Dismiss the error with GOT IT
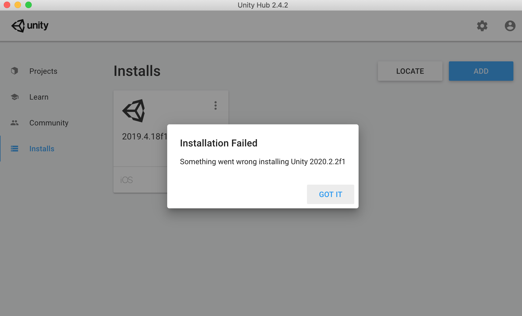The height and width of the screenshot is (316, 522). click(x=330, y=194)
